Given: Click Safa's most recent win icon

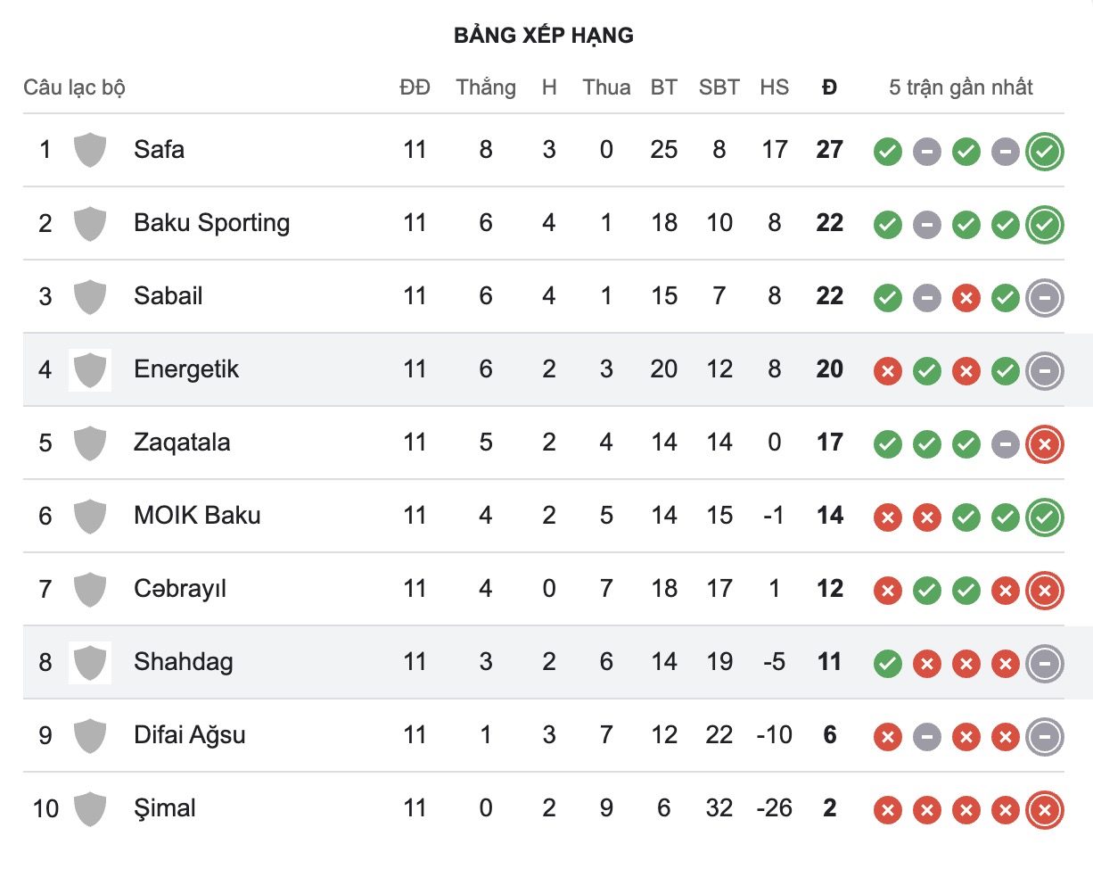Looking at the screenshot, I should 1045,152.
